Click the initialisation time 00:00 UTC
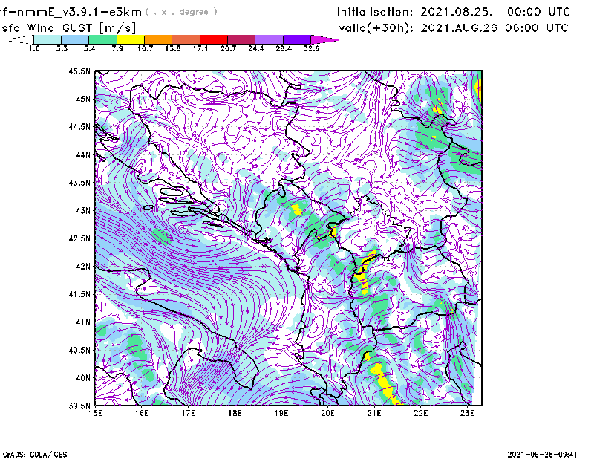 539,12
